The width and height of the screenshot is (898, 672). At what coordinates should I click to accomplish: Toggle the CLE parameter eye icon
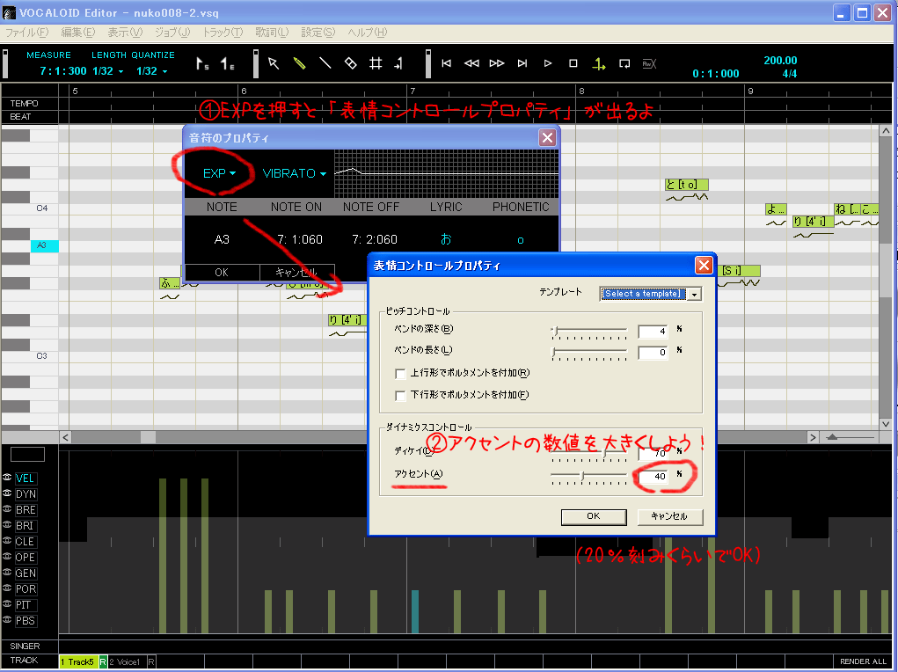tap(7, 541)
